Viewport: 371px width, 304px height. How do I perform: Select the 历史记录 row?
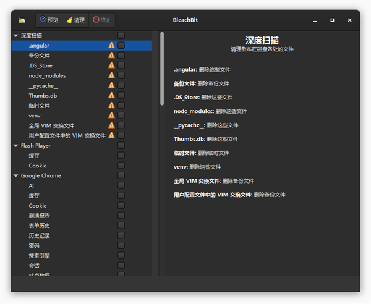[x=82, y=235]
